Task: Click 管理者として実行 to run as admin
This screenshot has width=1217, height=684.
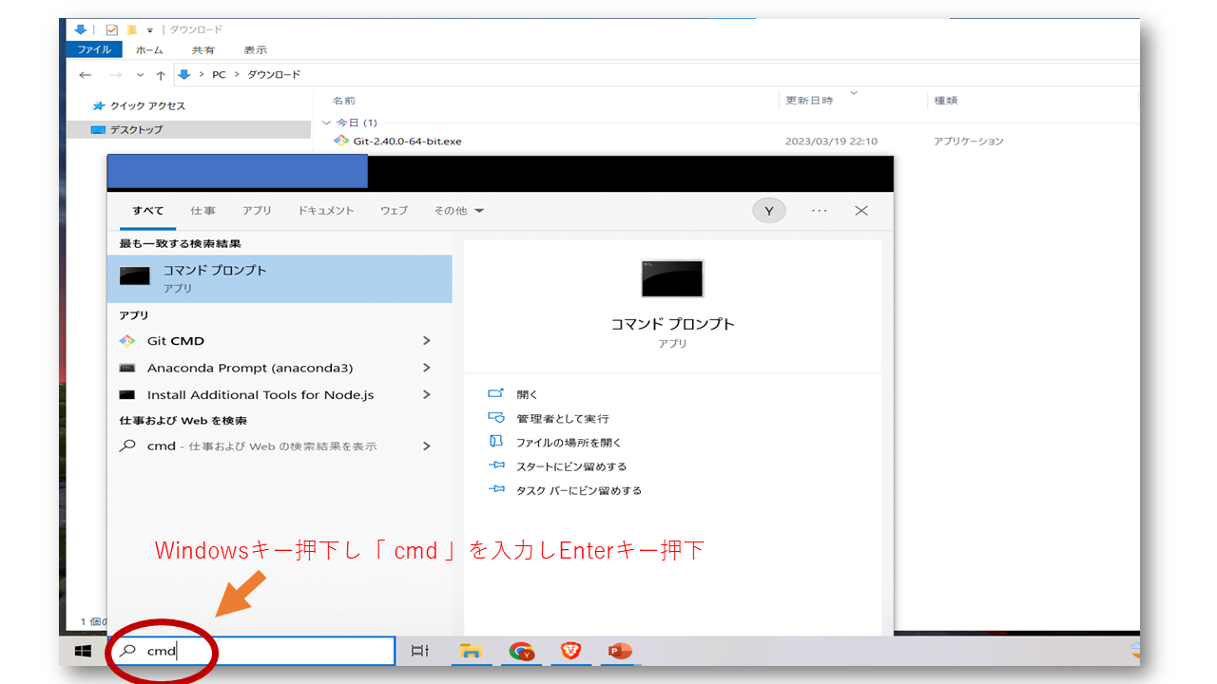Action: (562, 418)
